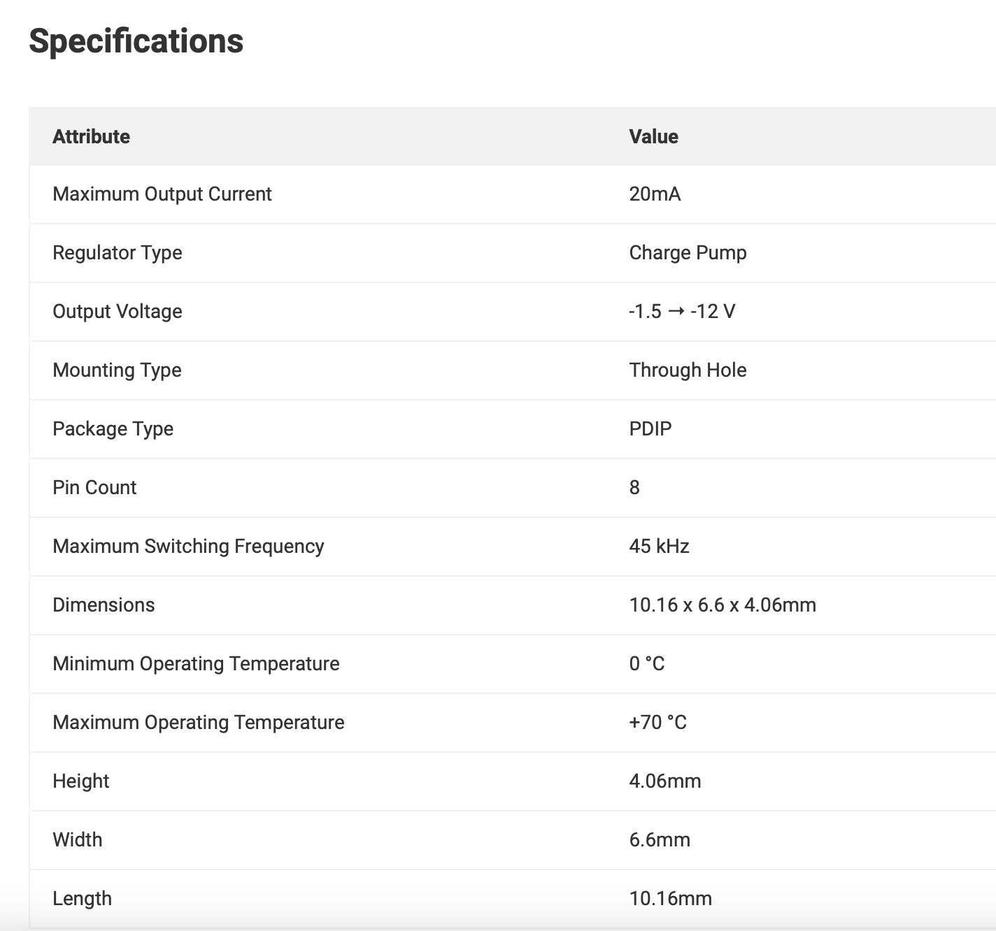
Task: Select the +70 °C value
Action: (x=657, y=723)
